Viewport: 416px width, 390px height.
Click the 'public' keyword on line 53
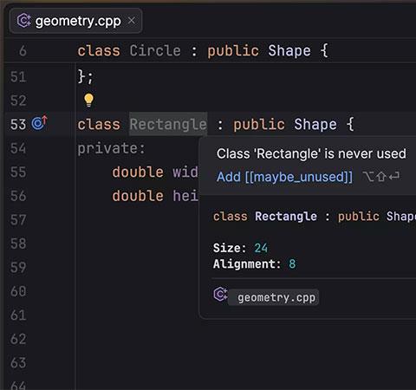click(x=259, y=125)
